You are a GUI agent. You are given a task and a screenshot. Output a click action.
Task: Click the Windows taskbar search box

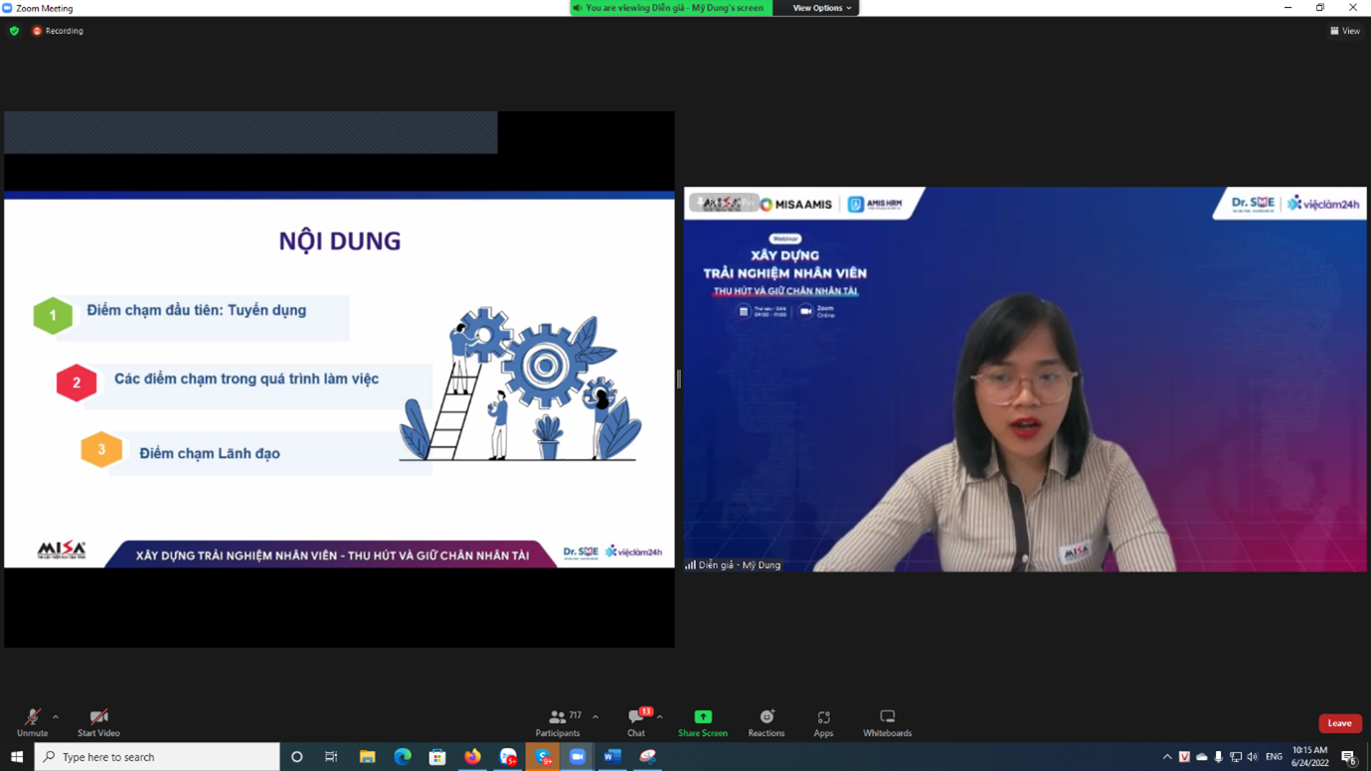[159, 757]
